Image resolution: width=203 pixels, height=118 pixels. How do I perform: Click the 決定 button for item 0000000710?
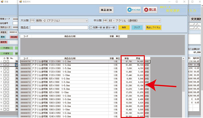(x=147, y=75)
